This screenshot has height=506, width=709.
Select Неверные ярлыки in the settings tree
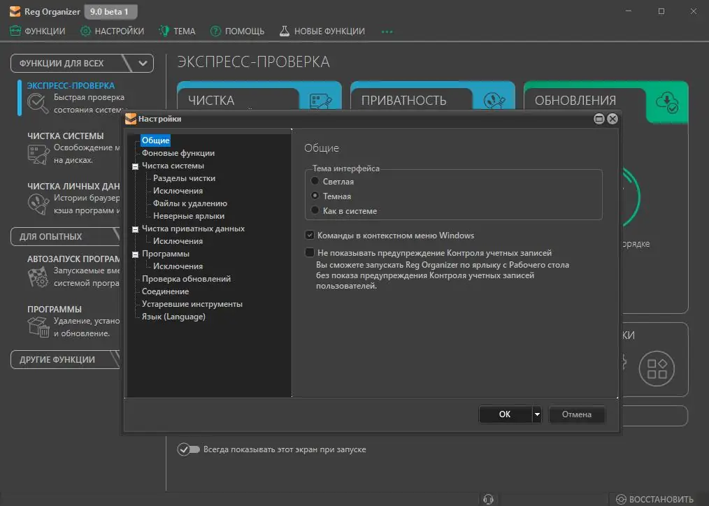(189, 217)
